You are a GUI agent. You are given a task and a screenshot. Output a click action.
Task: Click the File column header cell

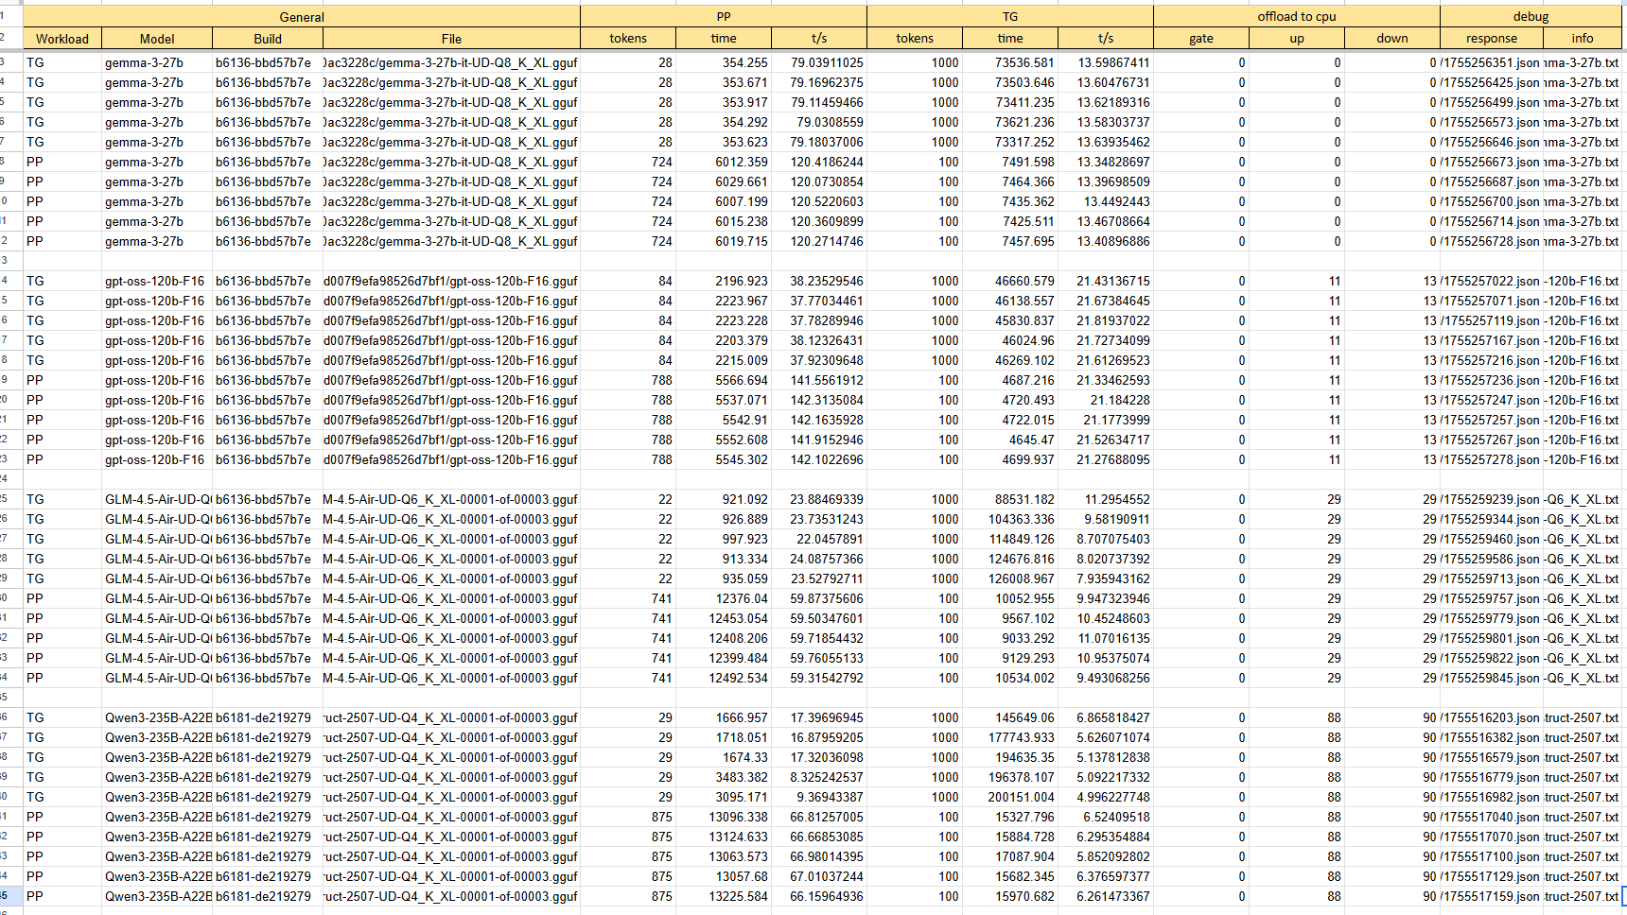tap(451, 39)
